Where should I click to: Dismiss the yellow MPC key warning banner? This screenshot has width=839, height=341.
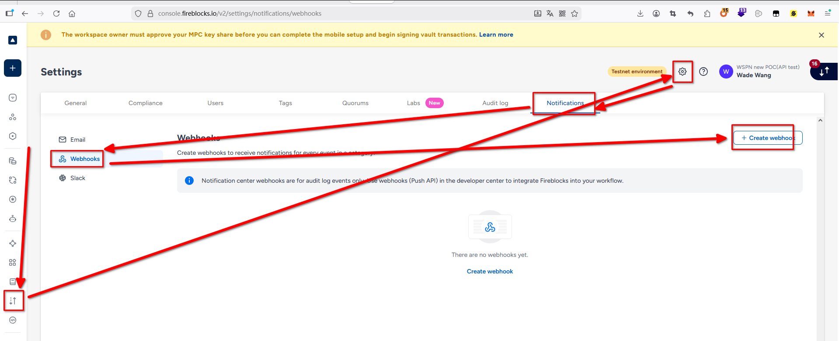point(821,35)
